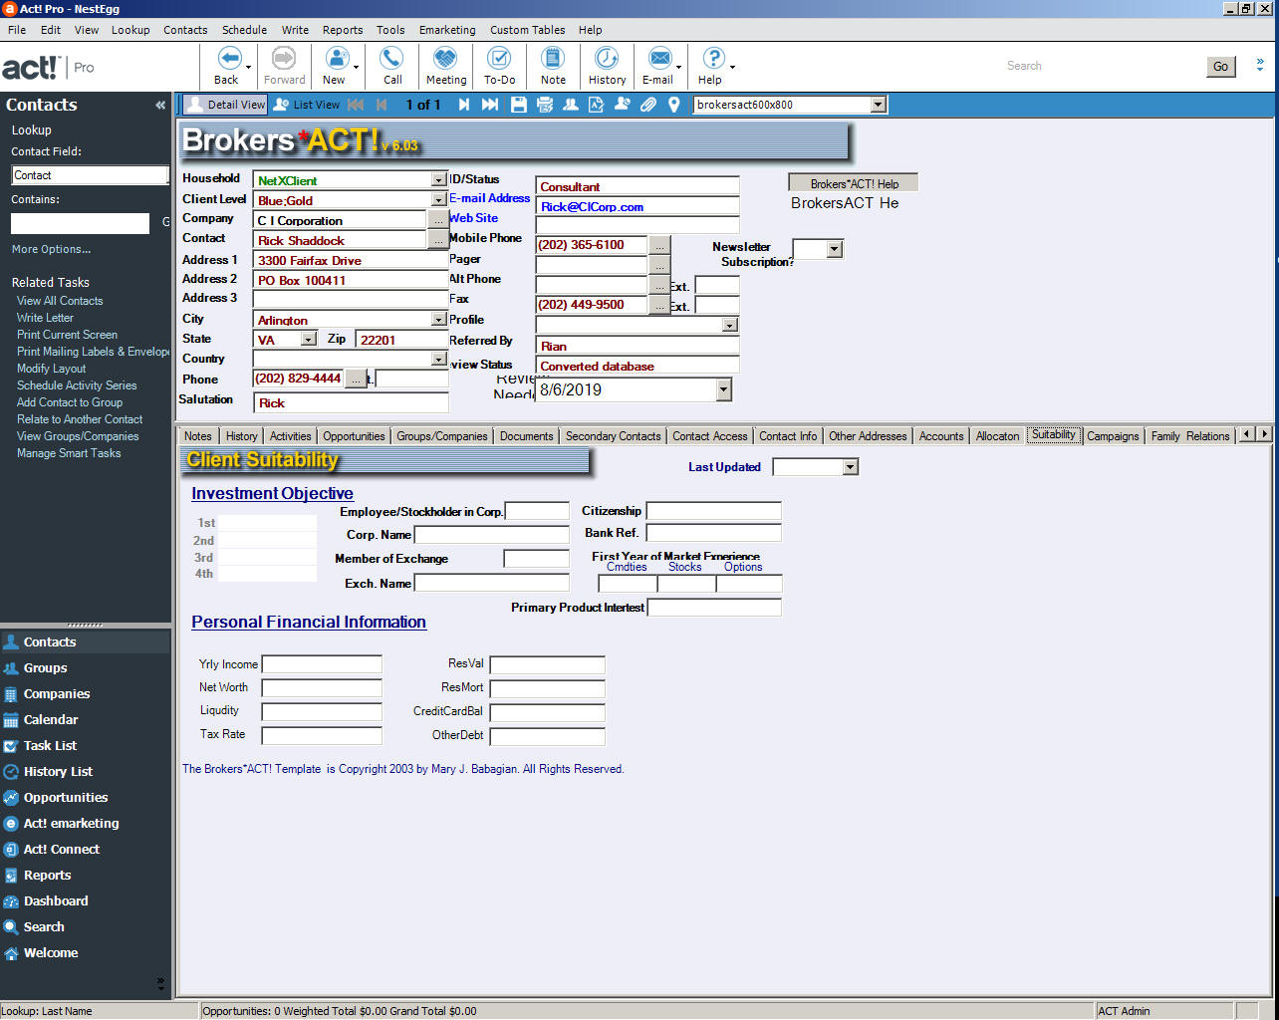Open the Custom Tables menu
This screenshot has width=1279, height=1020.
(527, 30)
